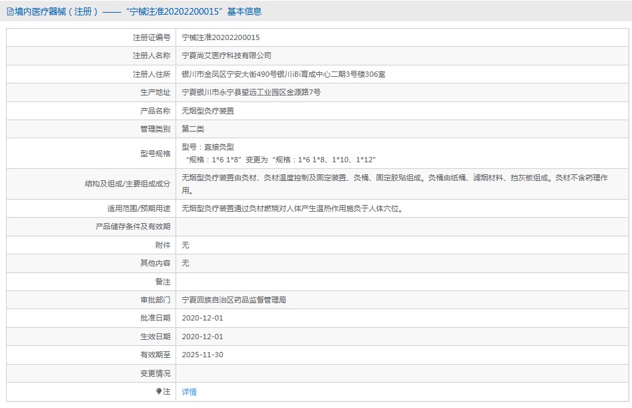The height and width of the screenshot is (408, 632).
Task: Select the 注册人住所 address value
Action: coord(284,74)
